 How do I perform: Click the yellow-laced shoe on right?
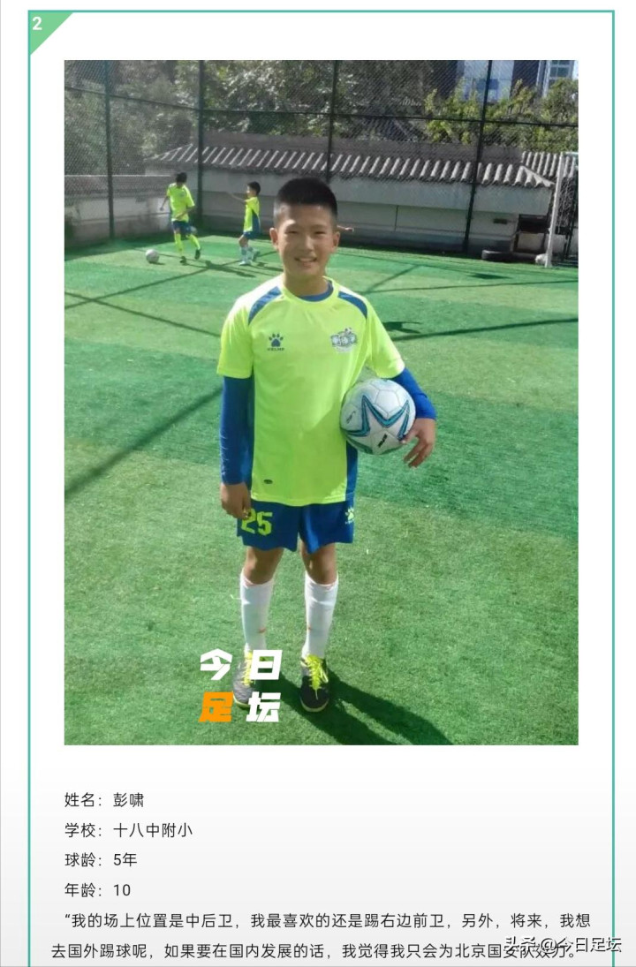click(314, 684)
